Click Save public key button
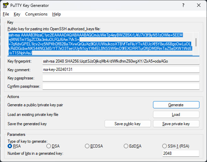Image resolution: width=207 pixels, height=162 pixels. pyautogui.click(x=128, y=124)
